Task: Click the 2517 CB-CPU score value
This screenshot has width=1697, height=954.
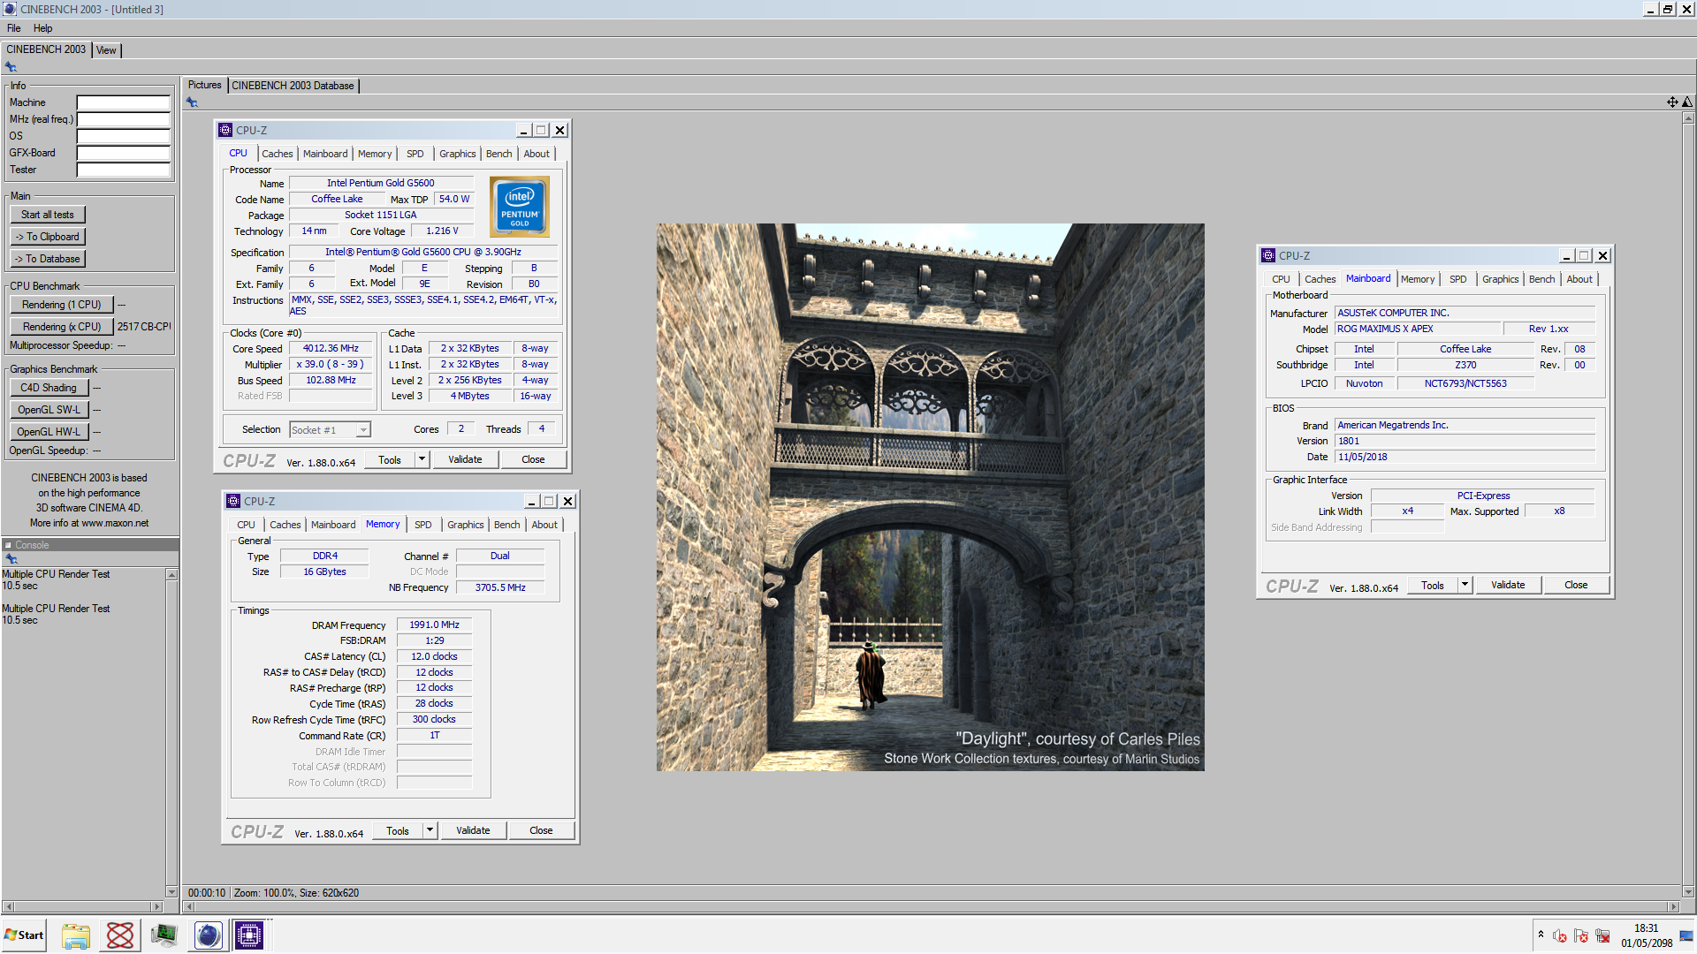Action: point(144,327)
